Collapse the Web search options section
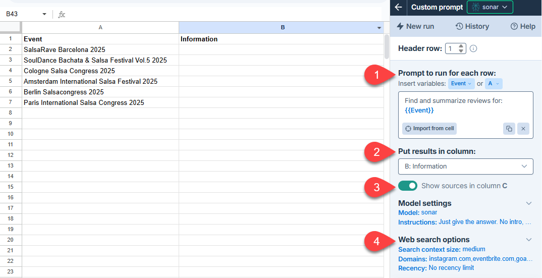 (x=528, y=239)
